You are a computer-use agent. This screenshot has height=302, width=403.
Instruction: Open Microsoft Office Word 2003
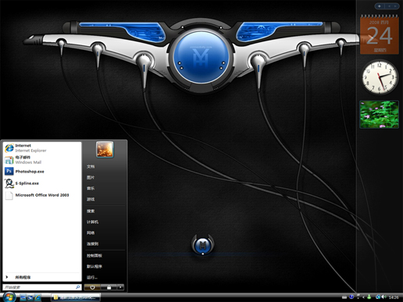pyautogui.click(x=41, y=195)
